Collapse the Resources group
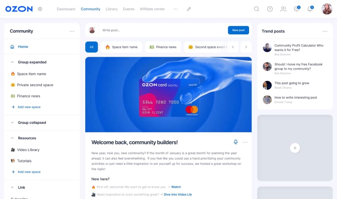Viewport: 337px width, 199px height. [12, 138]
